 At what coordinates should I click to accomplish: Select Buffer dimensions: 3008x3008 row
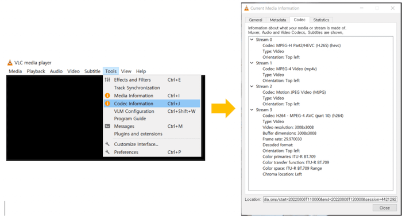(289, 133)
